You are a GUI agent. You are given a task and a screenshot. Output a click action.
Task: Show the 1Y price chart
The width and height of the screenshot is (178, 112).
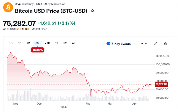57,43
